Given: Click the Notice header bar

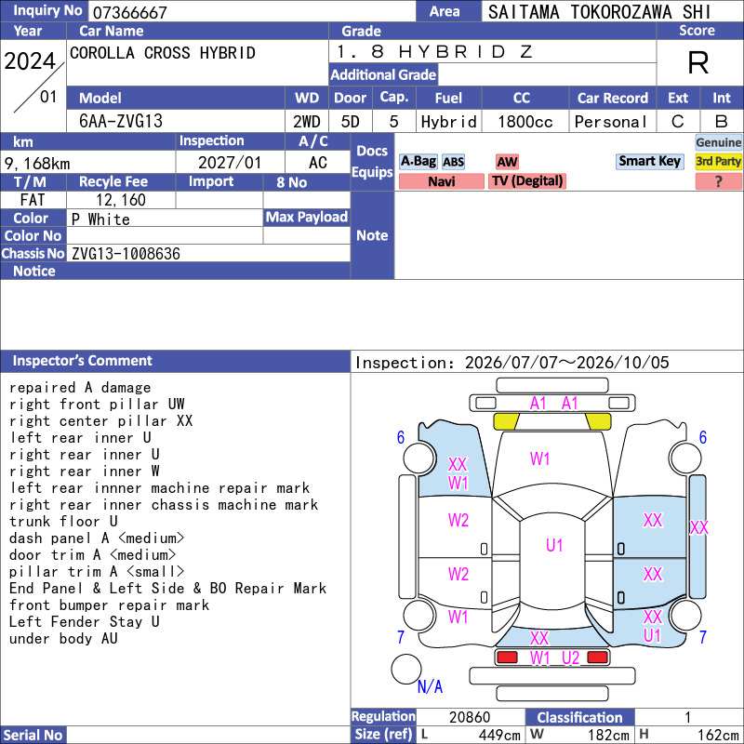Looking at the screenshot, I should point(176,271).
